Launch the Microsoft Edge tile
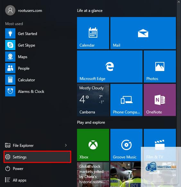This screenshot has height=187, width=181. (110, 67)
